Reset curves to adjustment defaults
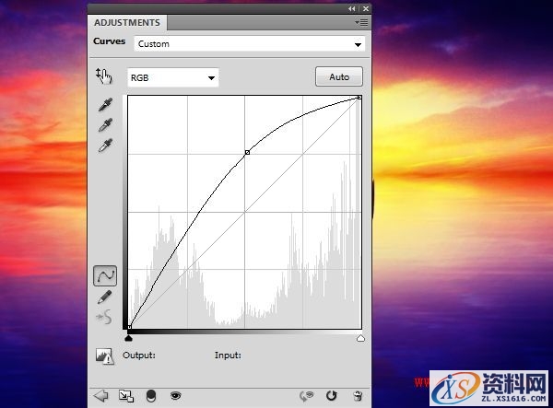Image resolution: width=553 pixels, height=408 pixels. (332, 395)
